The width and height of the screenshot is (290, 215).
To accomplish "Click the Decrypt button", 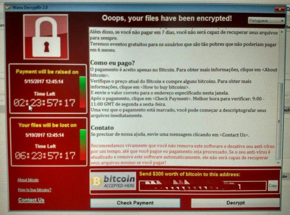I will (235, 203).
